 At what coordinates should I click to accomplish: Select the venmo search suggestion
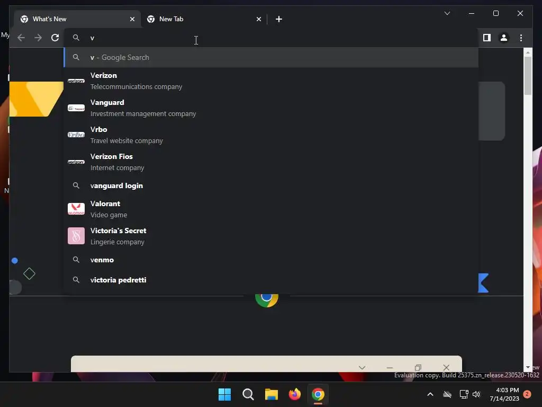272,260
